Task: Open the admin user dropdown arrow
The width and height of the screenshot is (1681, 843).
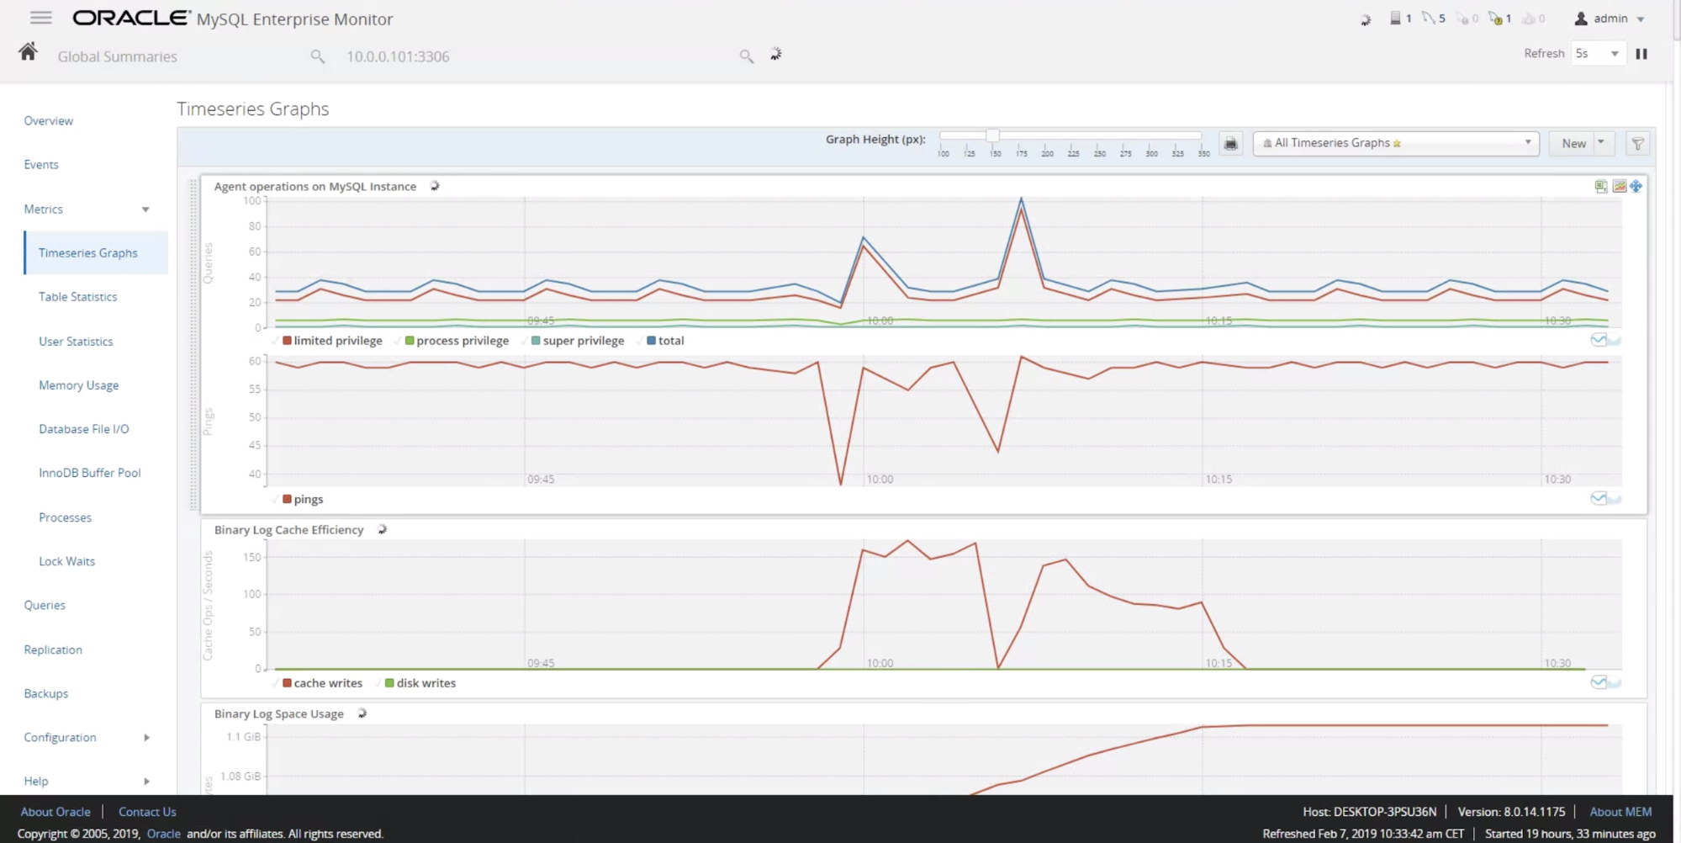Action: [x=1641, y=19]
